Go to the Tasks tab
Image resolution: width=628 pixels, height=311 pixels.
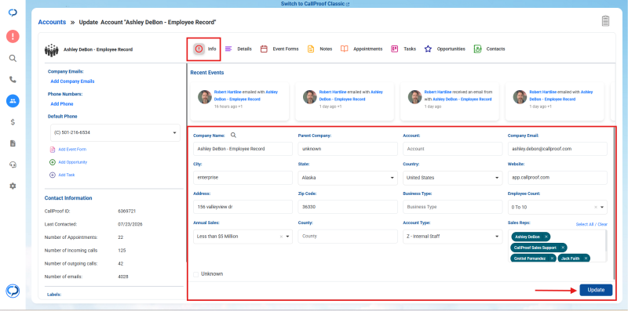[x=403, y=49]
